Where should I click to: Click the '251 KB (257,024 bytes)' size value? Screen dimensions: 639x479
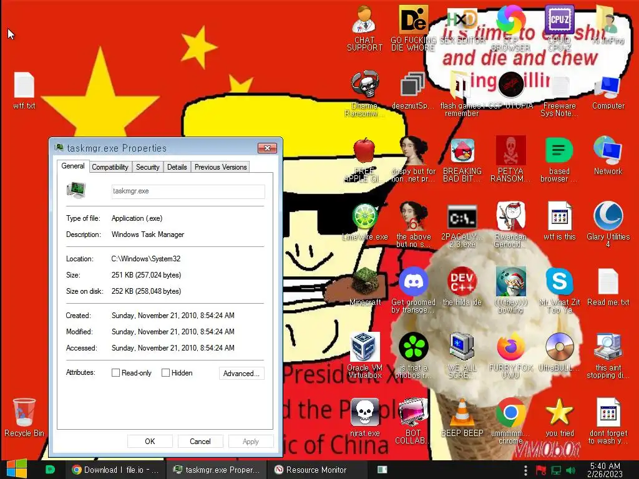pos(146,275)
